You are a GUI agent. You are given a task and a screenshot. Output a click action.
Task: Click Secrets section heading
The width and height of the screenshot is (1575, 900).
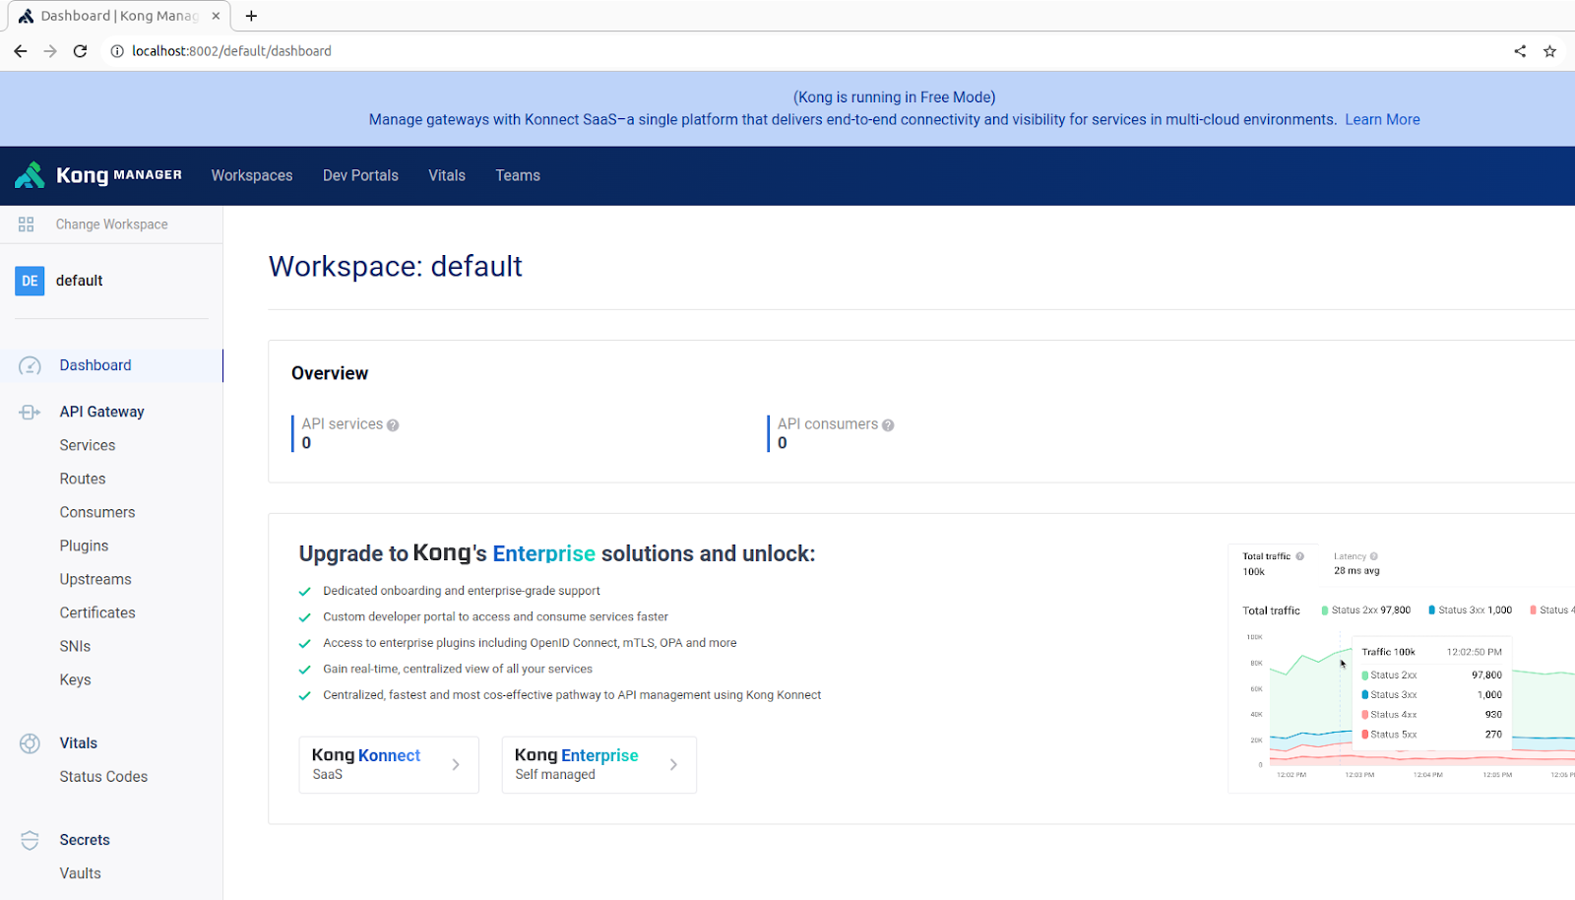pyautogui.click(x=85, y=840)
